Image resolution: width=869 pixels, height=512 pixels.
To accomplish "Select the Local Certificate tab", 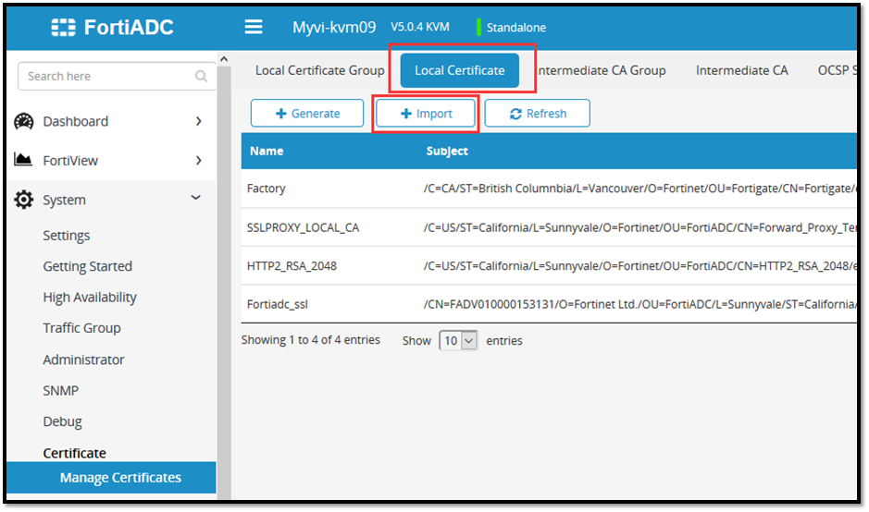I will tap(459, 70).
